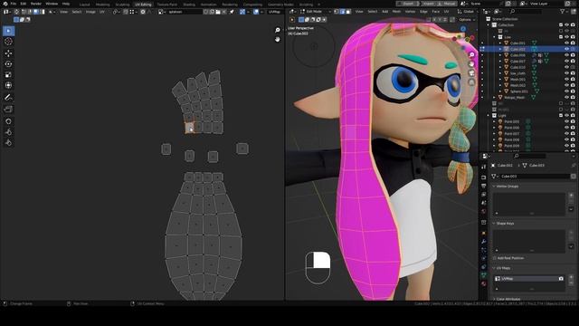This screenshot has width=579, height=326.
Task: Select the Move tool in UV editor toolbar
Action: pos(8,53)
